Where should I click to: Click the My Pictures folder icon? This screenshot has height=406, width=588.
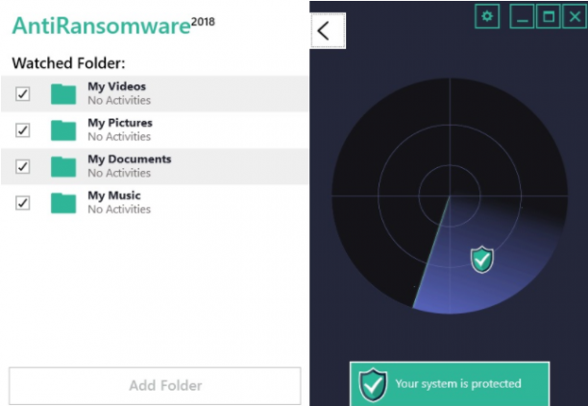point(63,131)
